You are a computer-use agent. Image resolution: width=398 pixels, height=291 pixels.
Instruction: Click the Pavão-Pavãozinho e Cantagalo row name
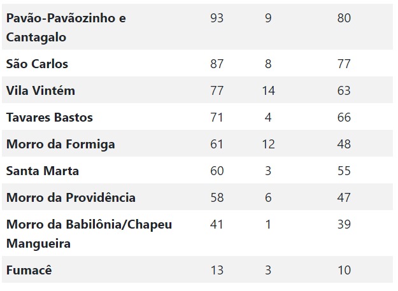(x=66, y=27)
